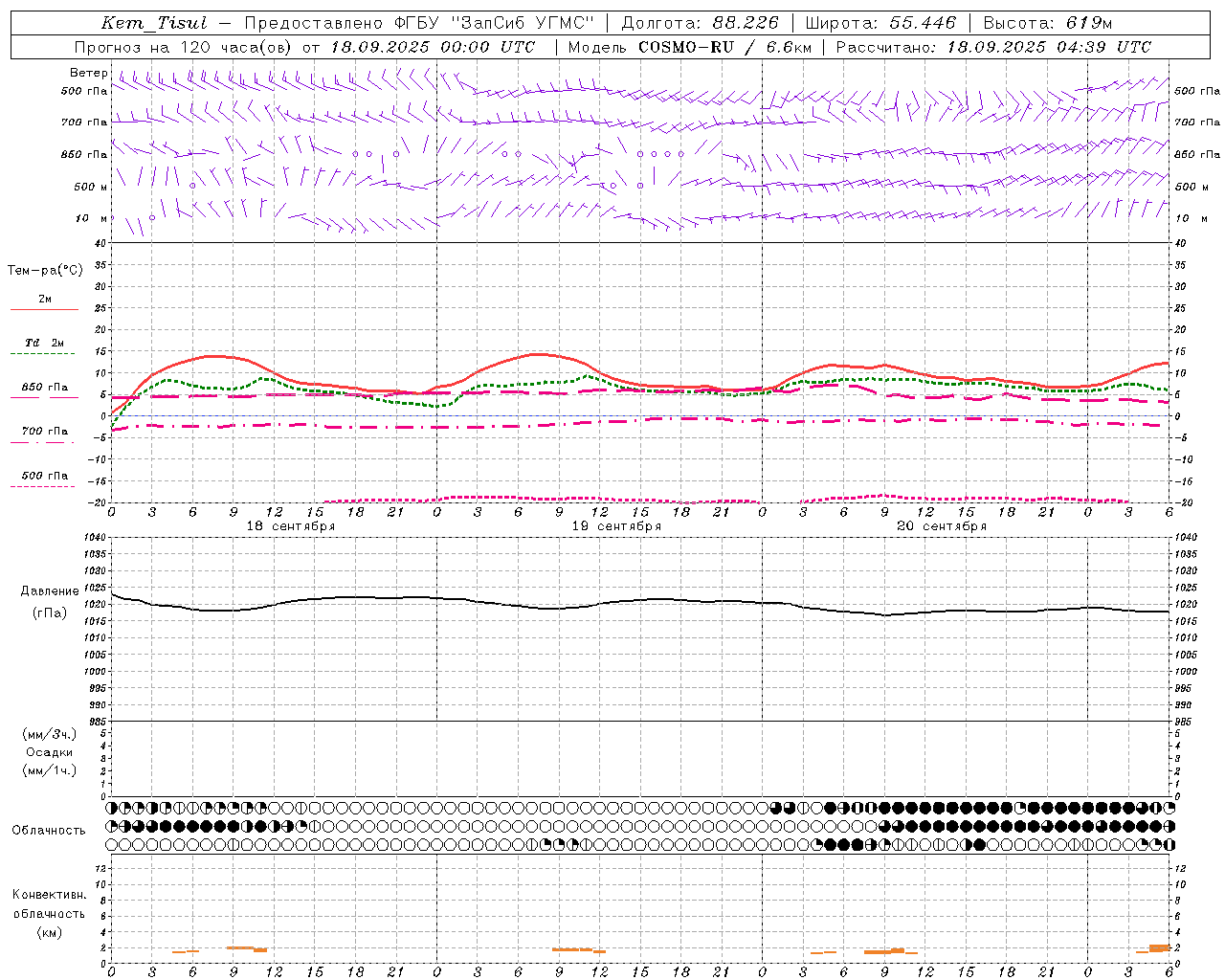Select the latitude value Широта: 55.446

880,23
